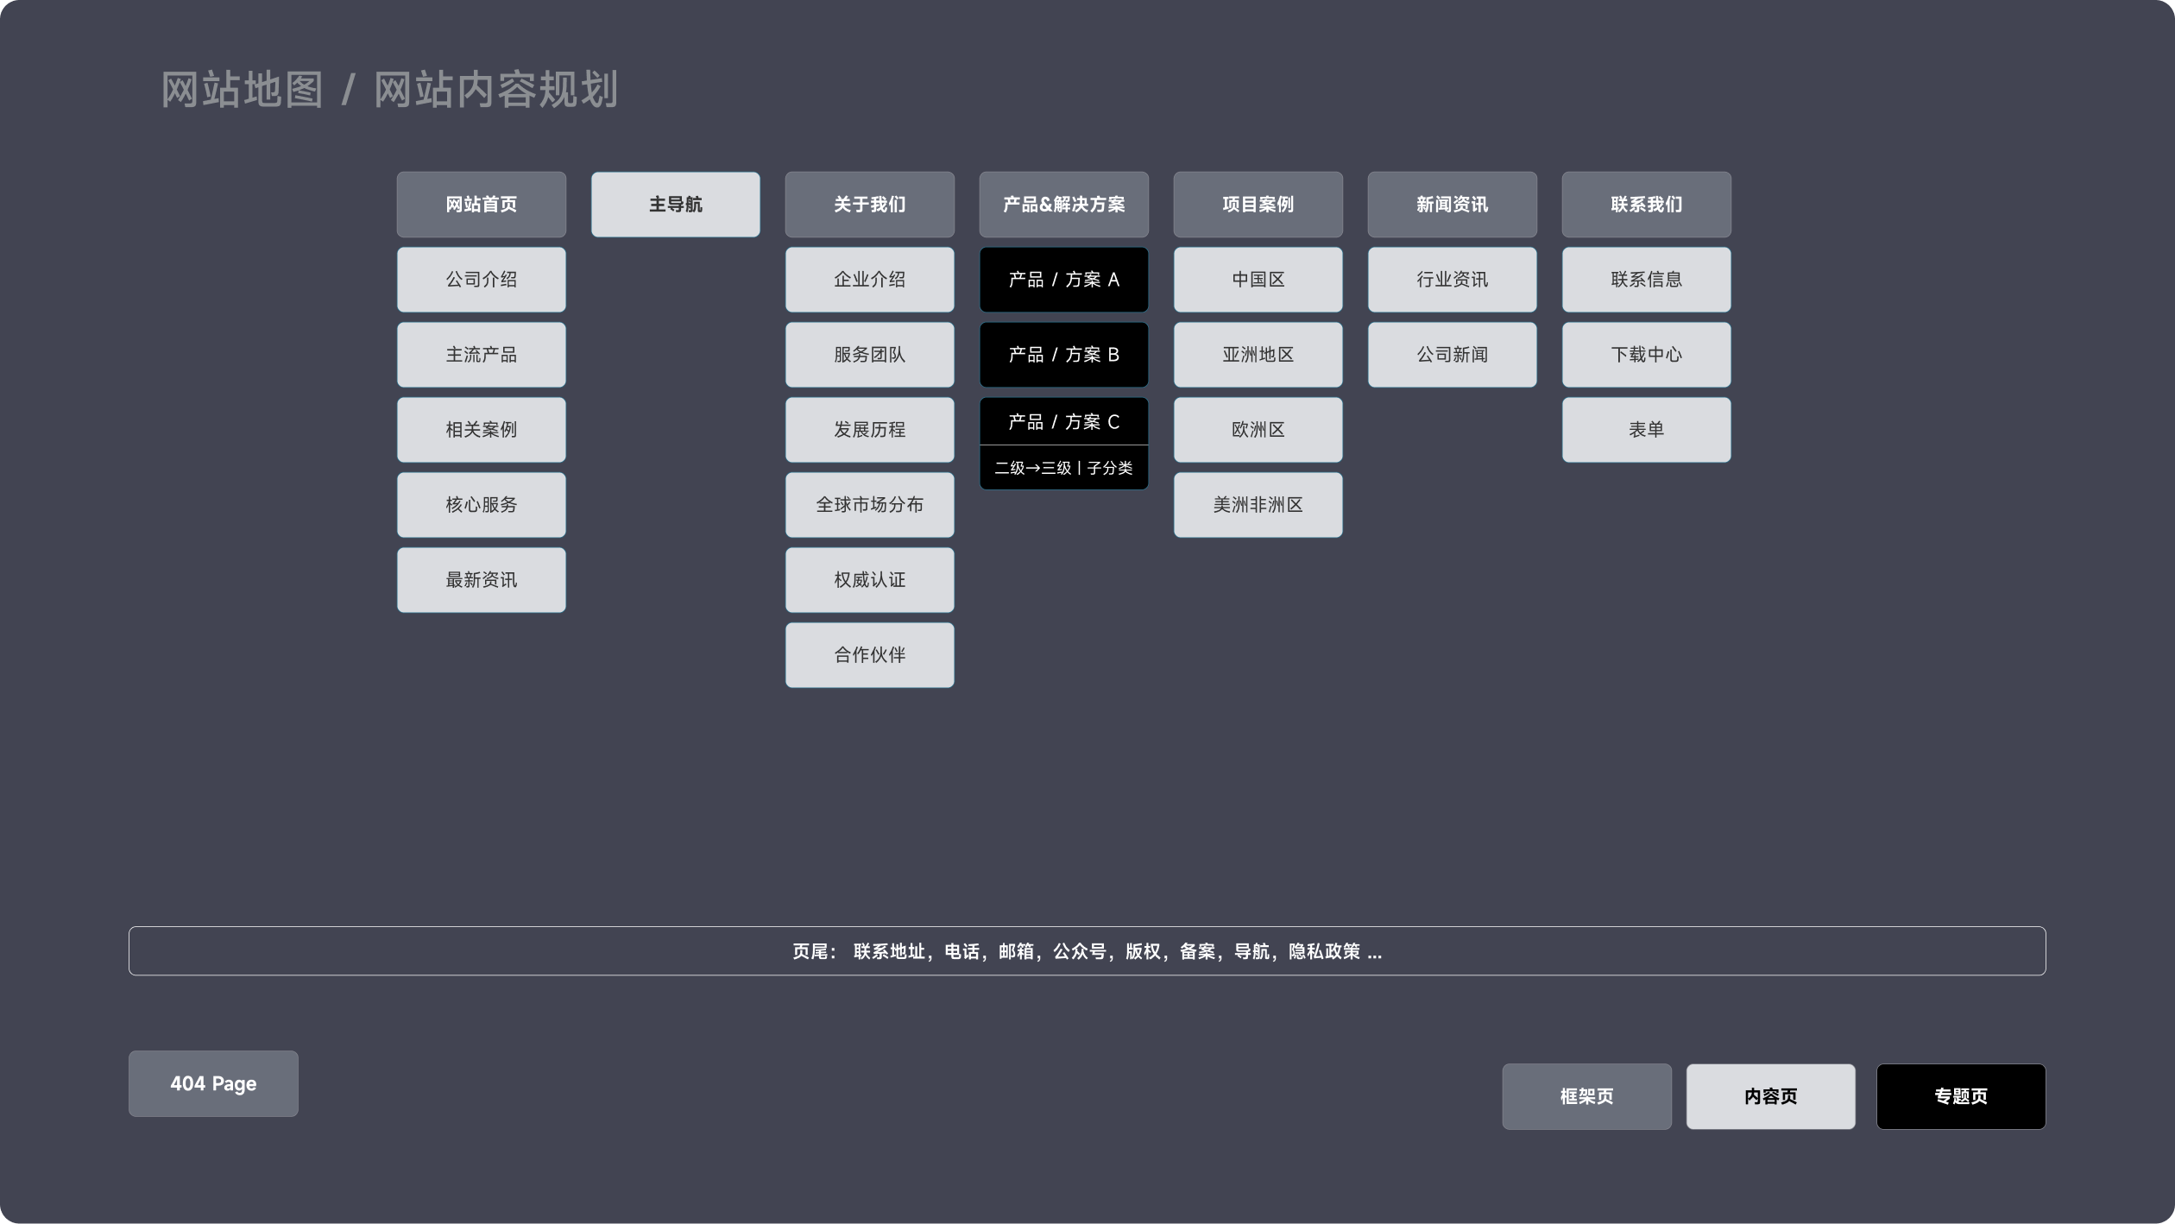Click the 产品 / 方案 B box
This screenshot has width=2175, height=1224.
click(x=1063, y=355)
